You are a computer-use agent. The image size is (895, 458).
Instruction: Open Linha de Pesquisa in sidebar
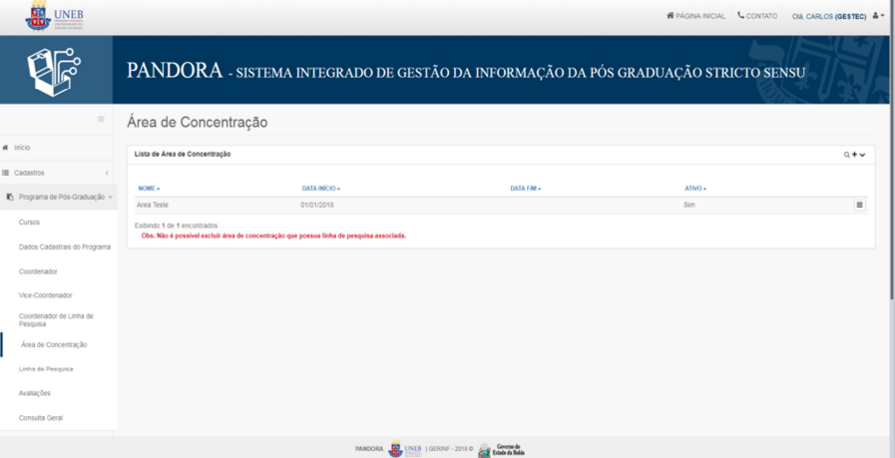coord(46,369)
